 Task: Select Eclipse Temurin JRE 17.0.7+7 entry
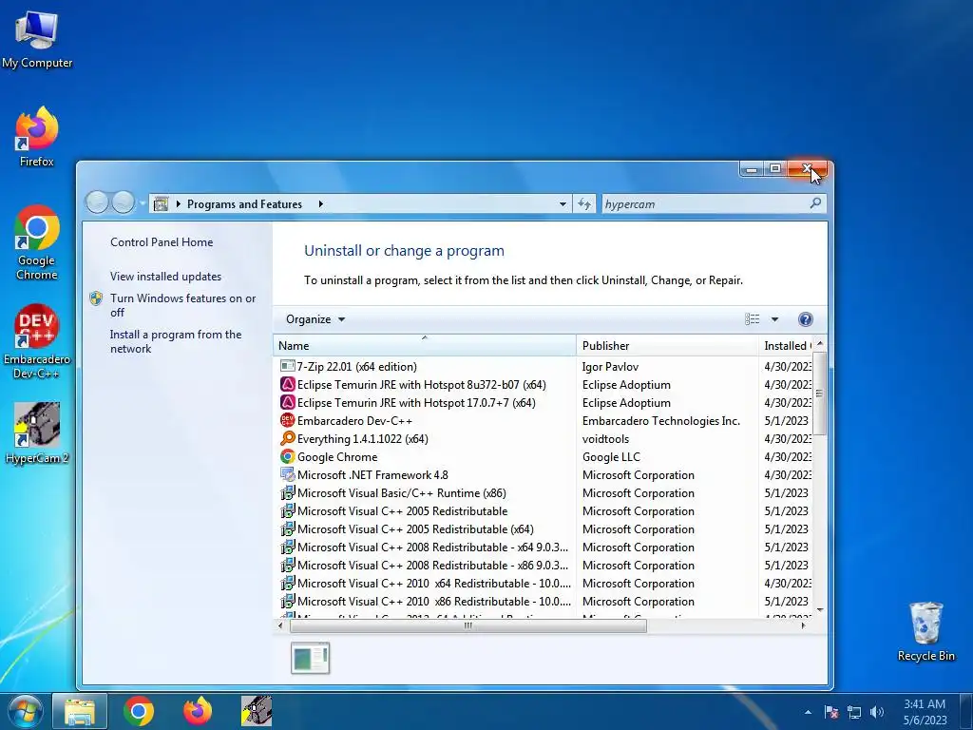coord(416,403)
